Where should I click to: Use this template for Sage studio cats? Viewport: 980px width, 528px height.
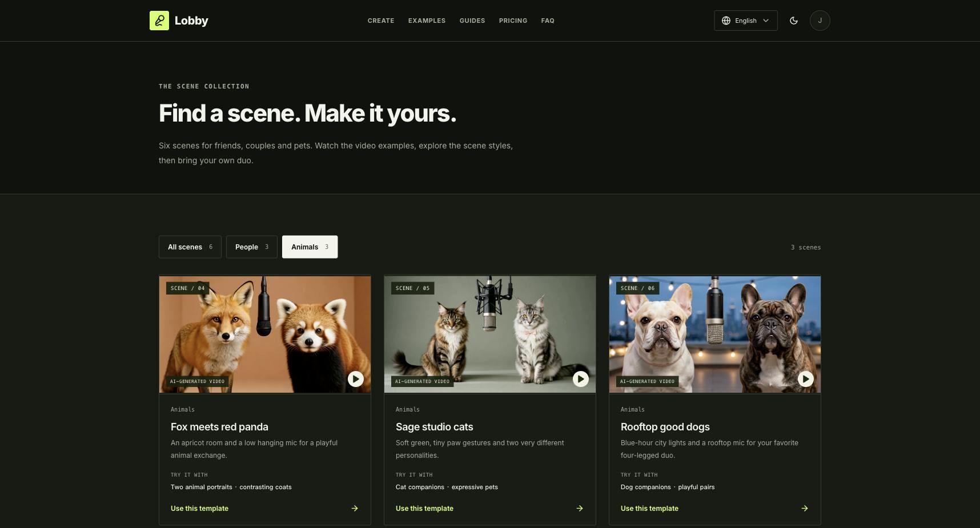click(424, 509)
